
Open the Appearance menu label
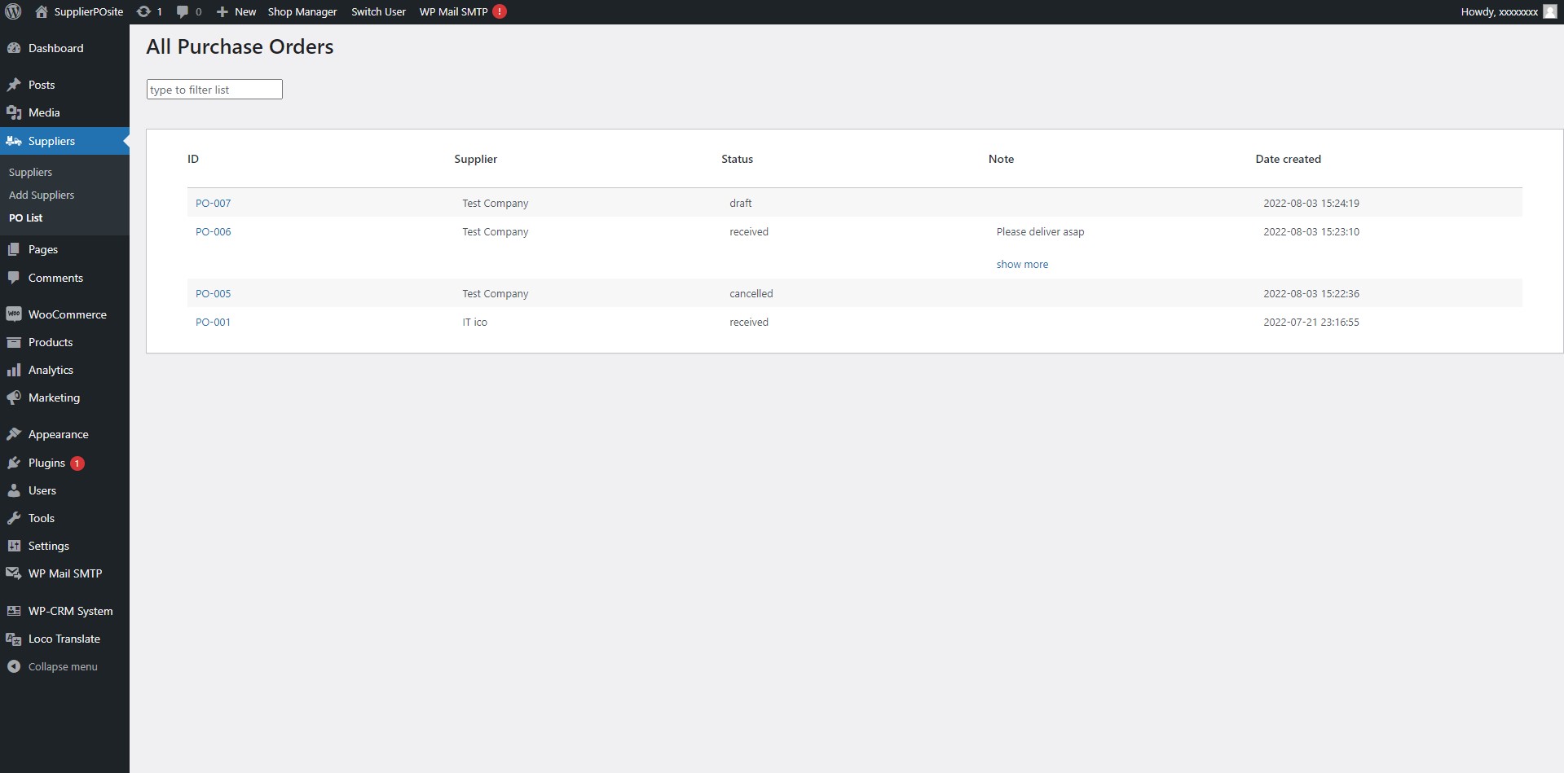pos(59,434)
